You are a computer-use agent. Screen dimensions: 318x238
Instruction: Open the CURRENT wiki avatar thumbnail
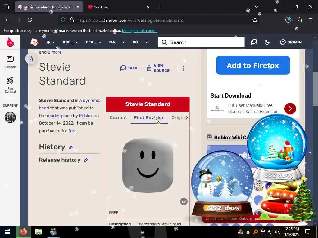[10, 117]
